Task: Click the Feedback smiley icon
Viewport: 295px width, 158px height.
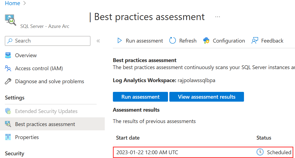Action: (x=255, y=40)
